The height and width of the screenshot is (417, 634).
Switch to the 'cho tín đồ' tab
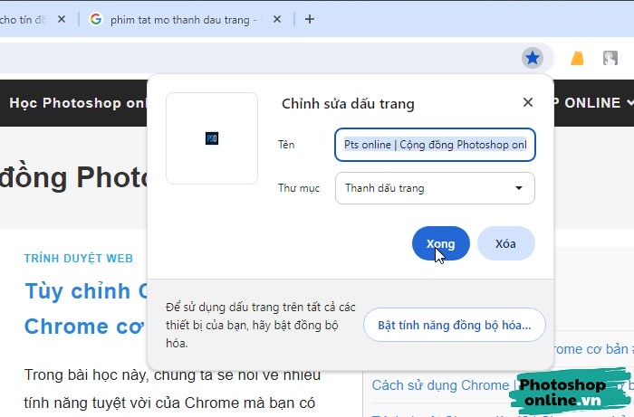tap(23, 19)
